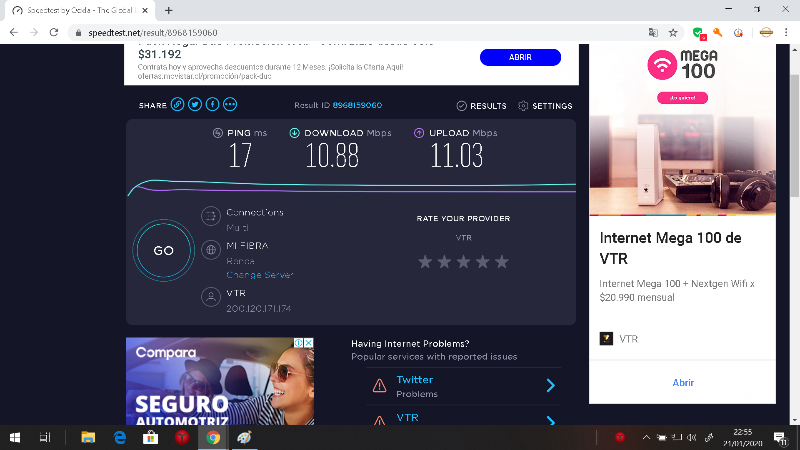Viewport: 800px width, 450px height.
Task: Show hidden tray icons chevron
Action: coord(646,437)
